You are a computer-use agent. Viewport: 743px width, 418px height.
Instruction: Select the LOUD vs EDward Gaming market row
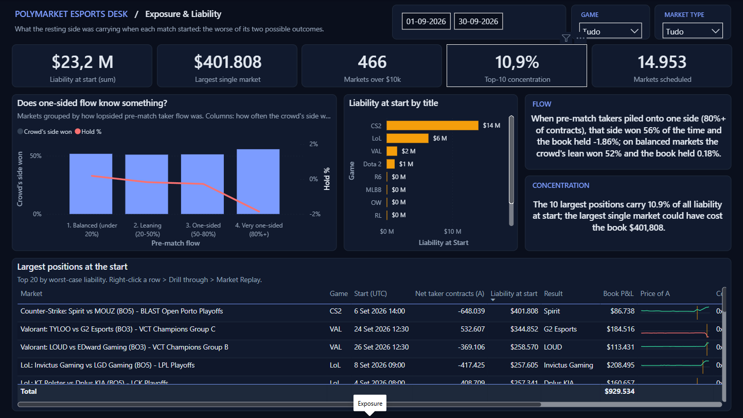click(369, 347)
